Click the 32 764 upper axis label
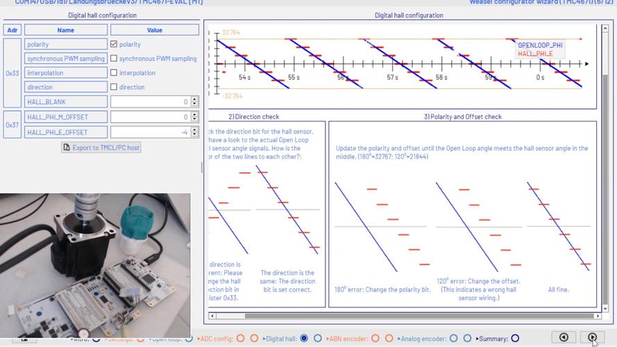This screenshot has width=617, height=347. point(231,32)
